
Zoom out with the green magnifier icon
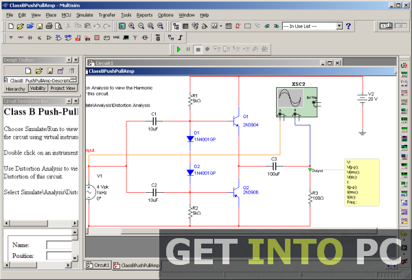(x=141, y=26)
